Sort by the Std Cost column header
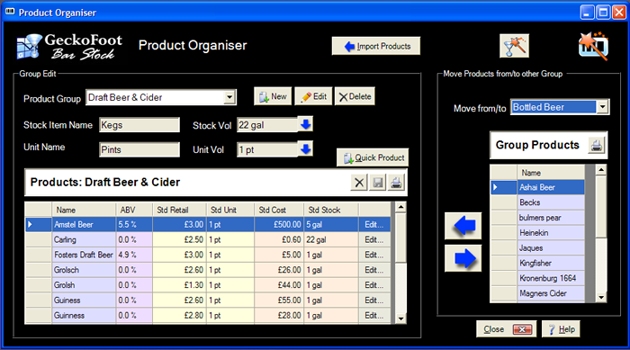The height and width of the screenshot is (350, 630). pyautogui.click(x=279, y=210)
